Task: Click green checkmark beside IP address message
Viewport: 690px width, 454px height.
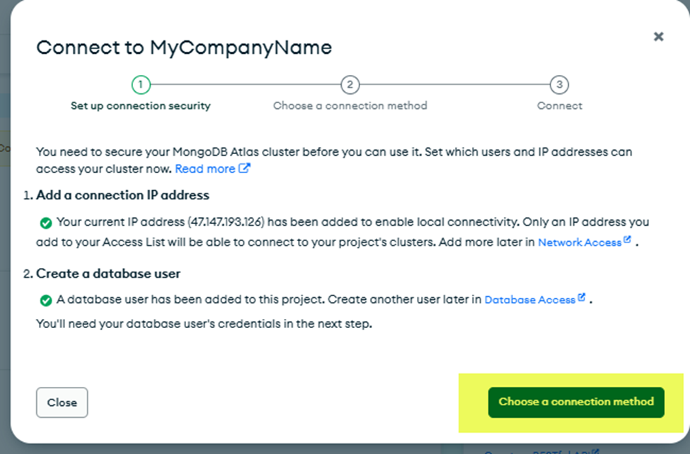Action: [46, 223]
